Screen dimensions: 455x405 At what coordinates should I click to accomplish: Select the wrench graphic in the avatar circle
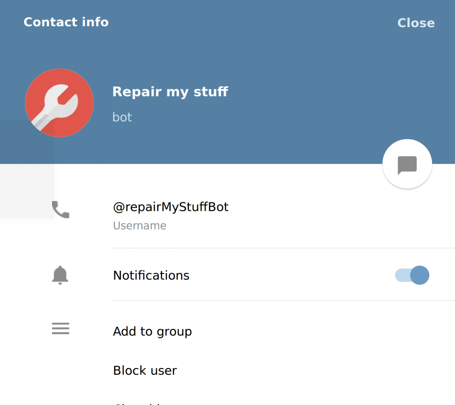60,103
